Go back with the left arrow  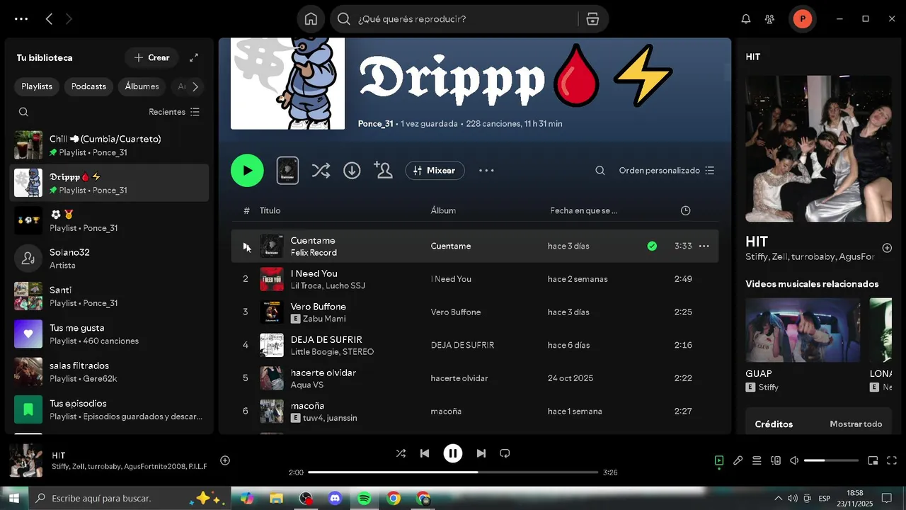[49, 19]
